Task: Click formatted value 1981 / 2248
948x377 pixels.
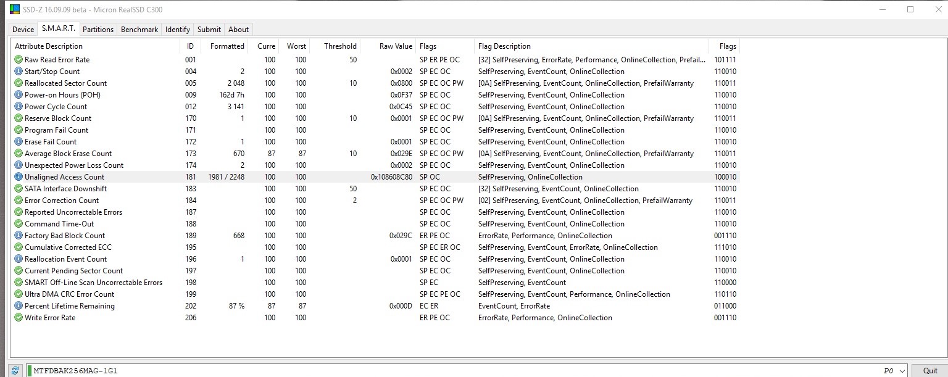Action: click(226, 177)
